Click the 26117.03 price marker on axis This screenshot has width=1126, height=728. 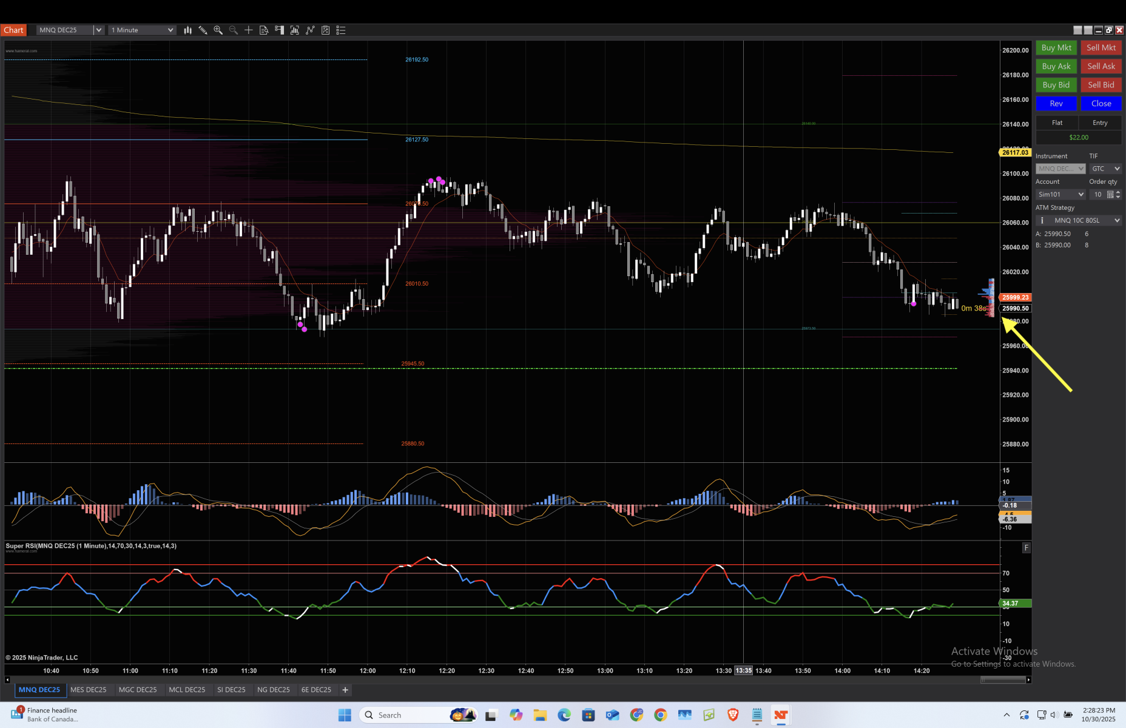[1015, 152]
